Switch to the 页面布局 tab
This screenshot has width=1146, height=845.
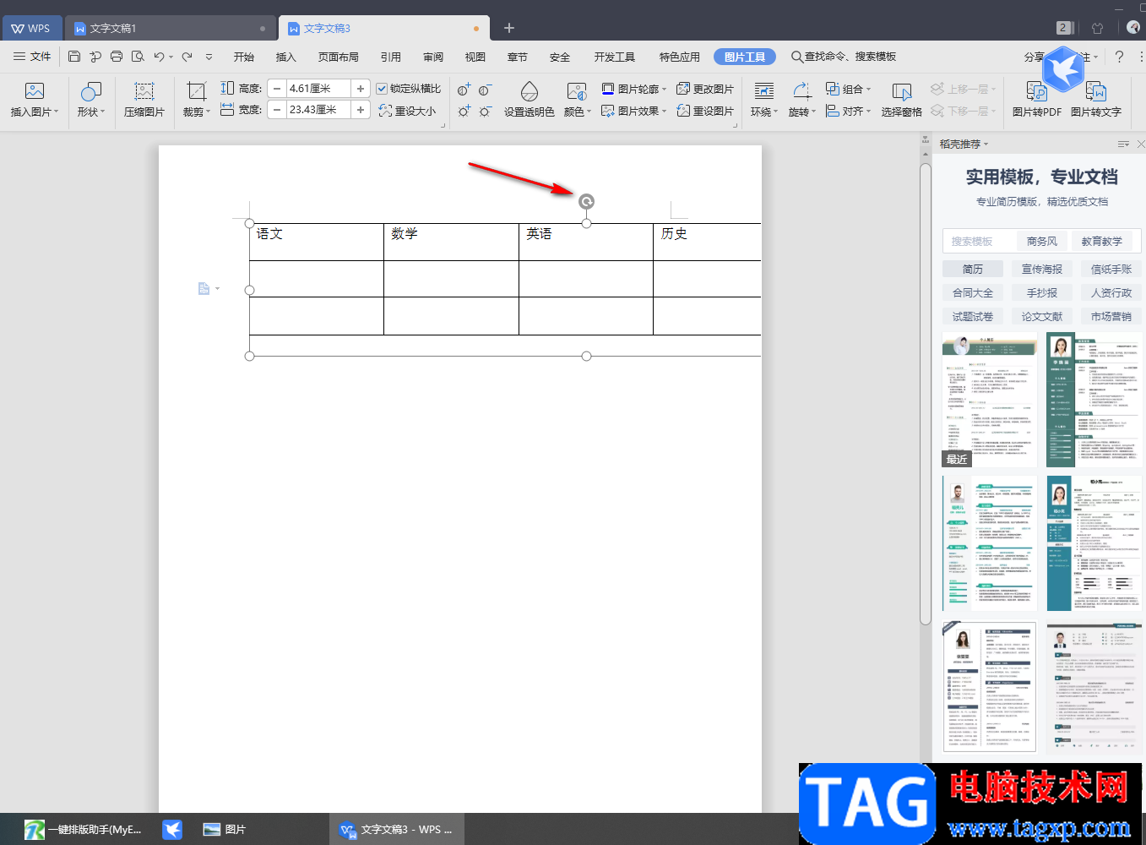pyautogui.click(x=339, y=57)
